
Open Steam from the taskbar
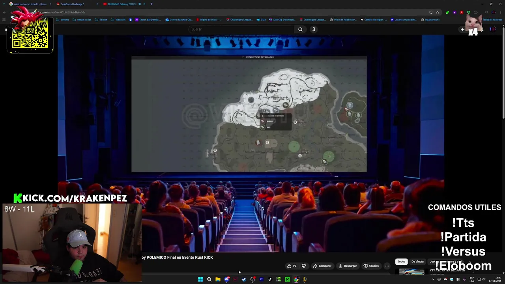point(244,279)
